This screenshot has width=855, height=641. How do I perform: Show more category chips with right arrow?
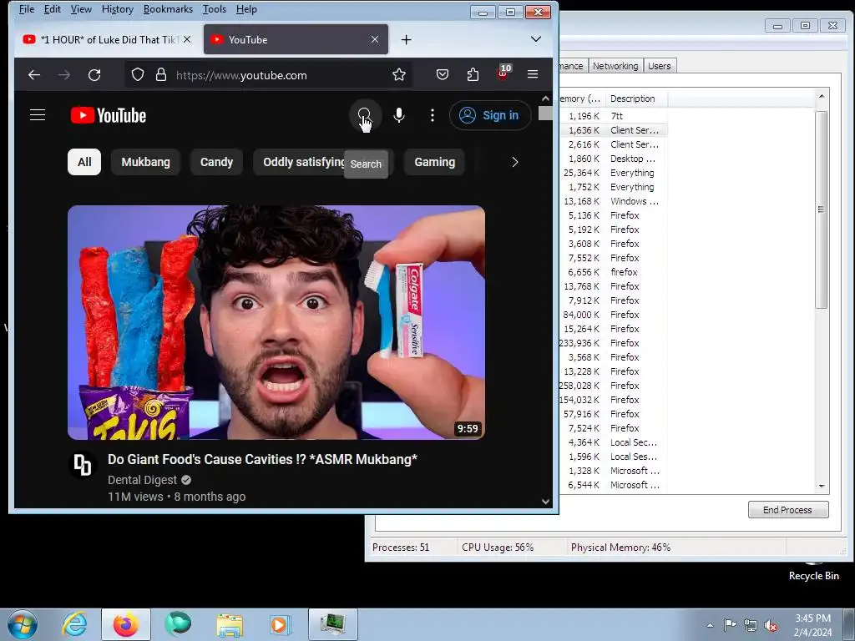(x=514, y=162)
